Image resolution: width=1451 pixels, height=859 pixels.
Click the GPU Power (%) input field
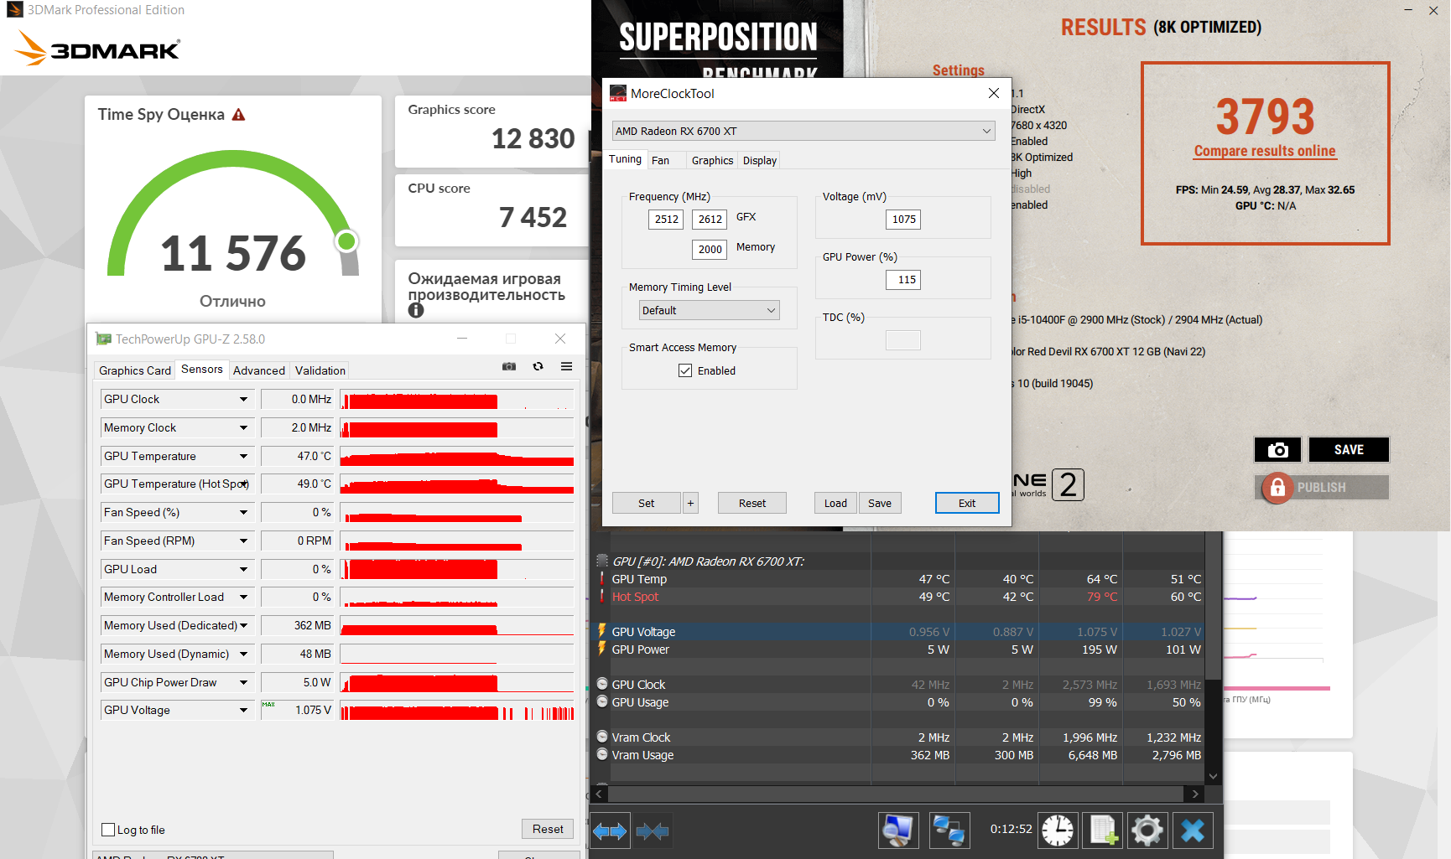[903, 280]
